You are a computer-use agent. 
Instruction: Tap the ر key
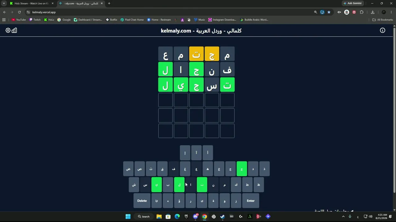191,201
